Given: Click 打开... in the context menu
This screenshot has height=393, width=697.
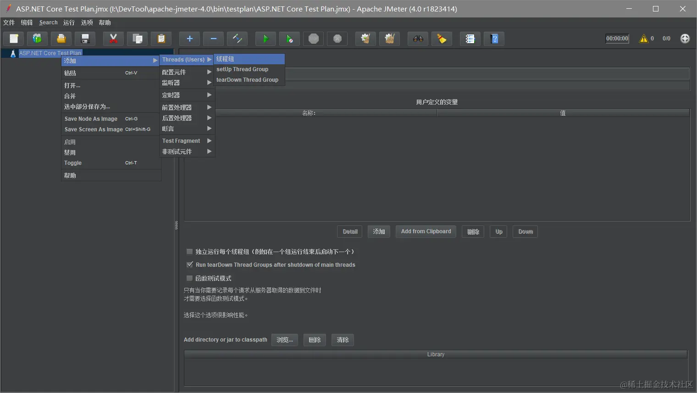Looking at the screenshot, I should [x=111, y=85].
